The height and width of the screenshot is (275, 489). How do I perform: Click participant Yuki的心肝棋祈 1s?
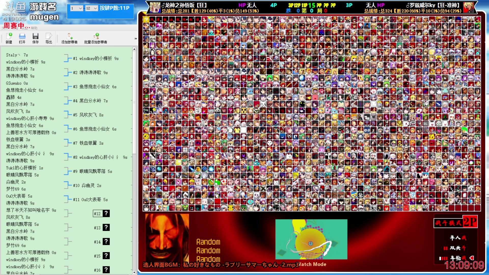coord(25,168)
